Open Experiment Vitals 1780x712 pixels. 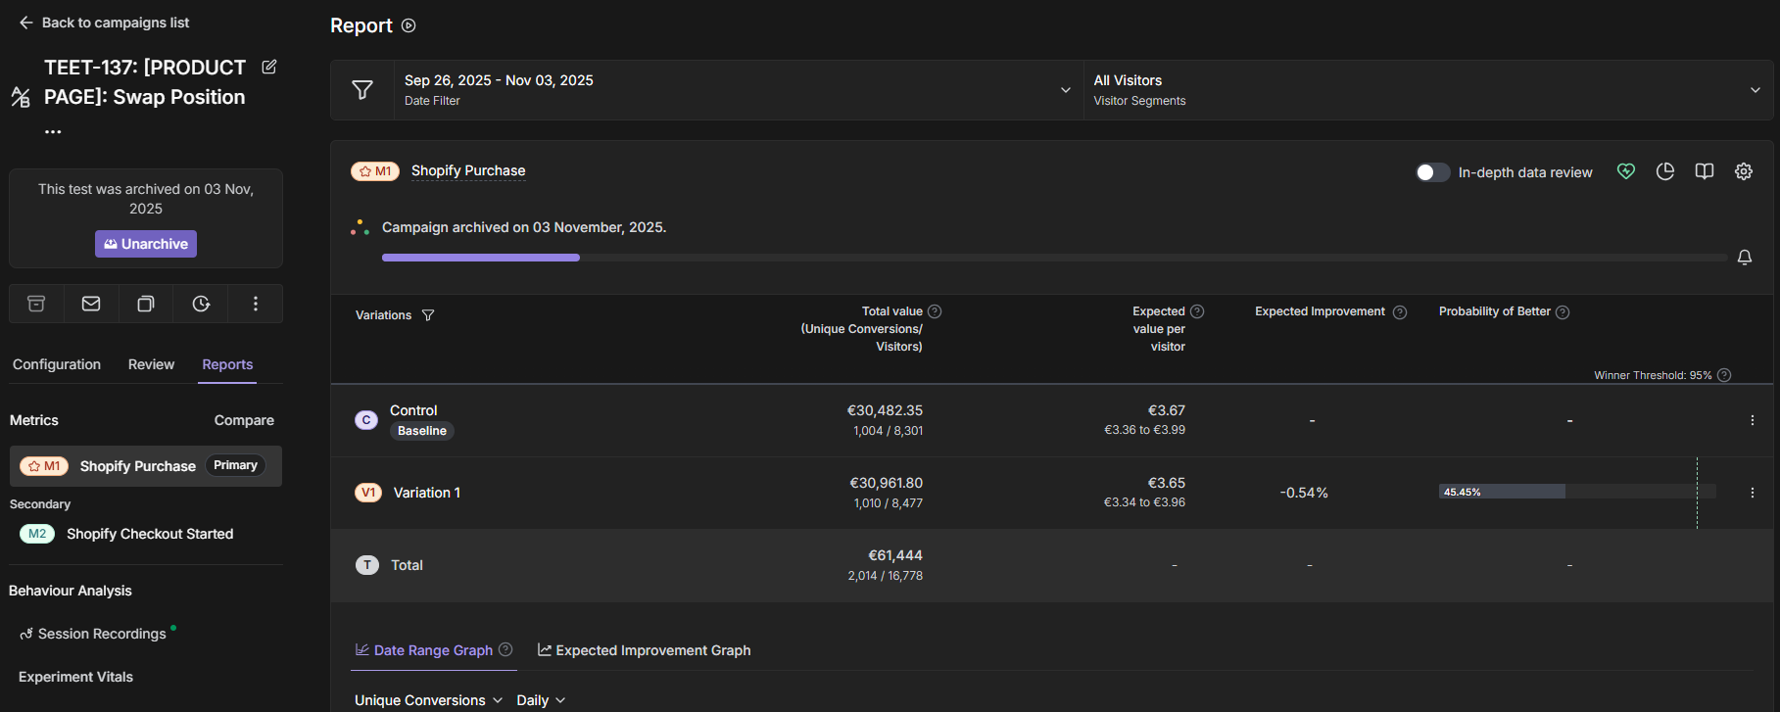(x=75, y=677)
